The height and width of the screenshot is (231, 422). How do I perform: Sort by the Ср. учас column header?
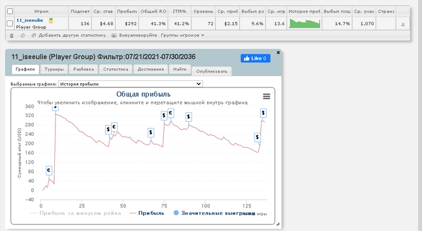pyautogui.click(x=364, y=11)
